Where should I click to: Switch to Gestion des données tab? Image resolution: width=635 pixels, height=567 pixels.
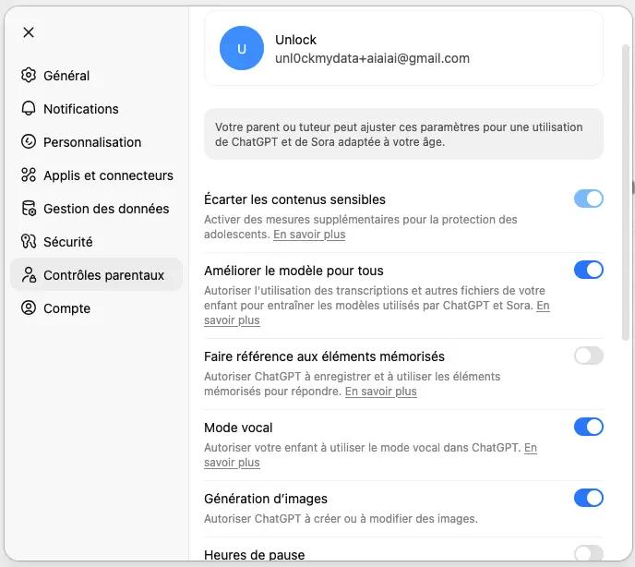[x=106, y=209]
